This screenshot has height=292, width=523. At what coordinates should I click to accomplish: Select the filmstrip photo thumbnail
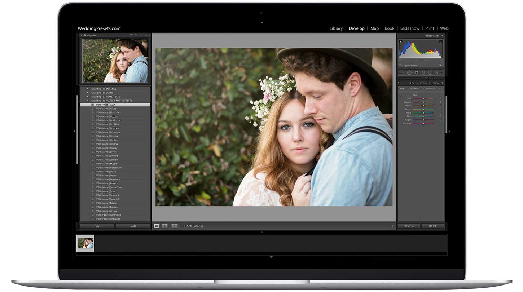(x=85, y=243)
